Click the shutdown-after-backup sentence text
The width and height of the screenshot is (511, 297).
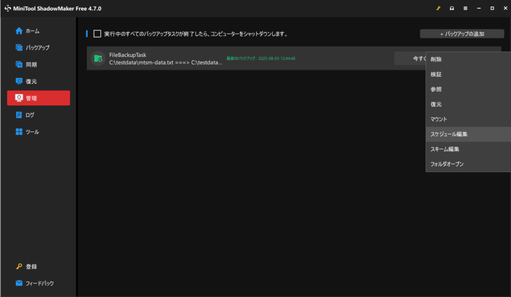click(196, 34)
